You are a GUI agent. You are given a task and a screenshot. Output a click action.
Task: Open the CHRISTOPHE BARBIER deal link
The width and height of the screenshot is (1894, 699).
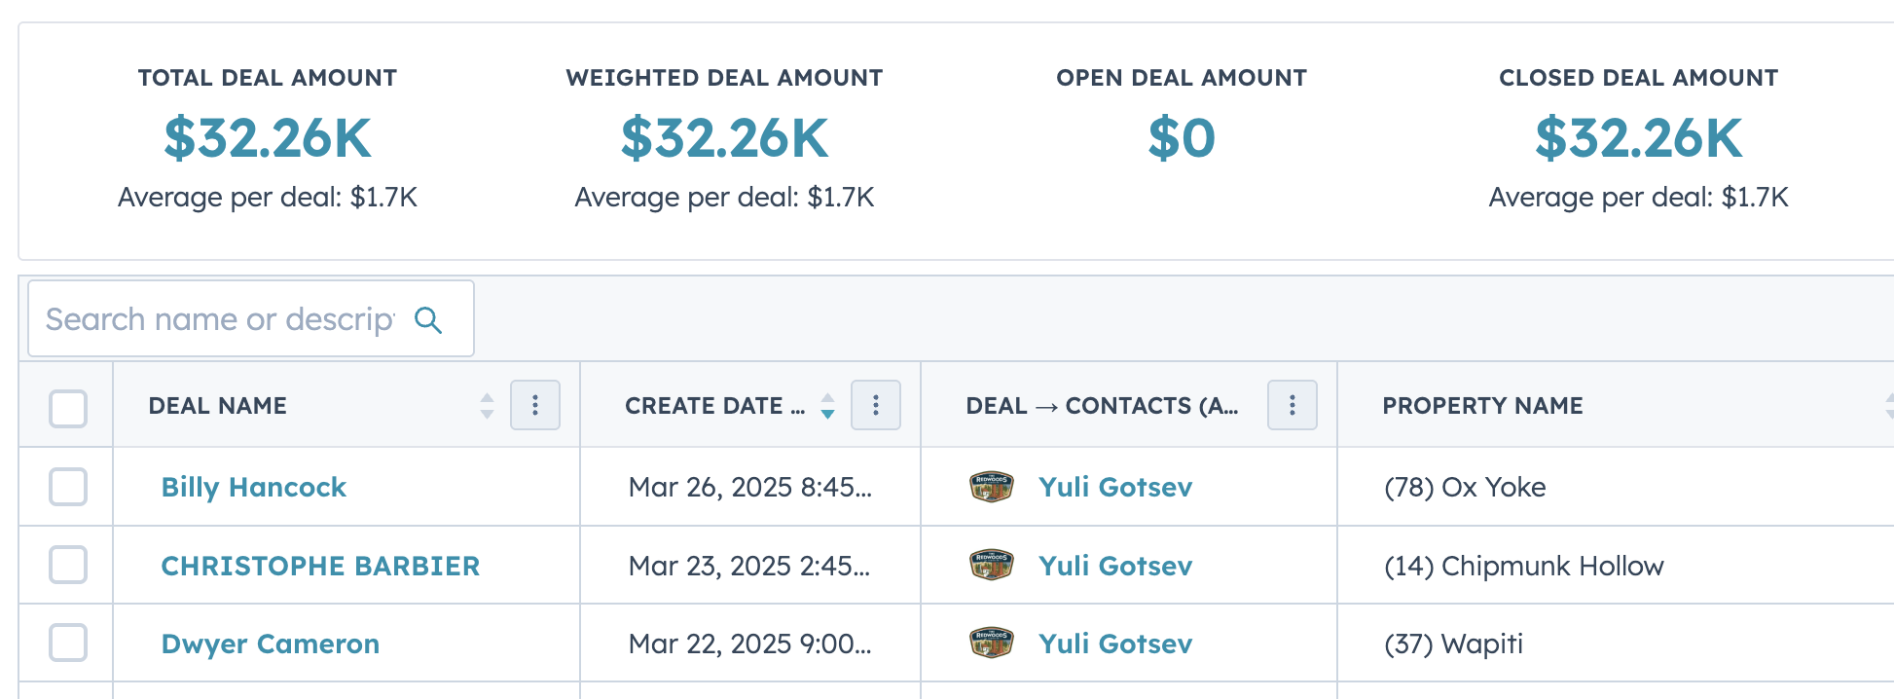(x=320, y=566)
